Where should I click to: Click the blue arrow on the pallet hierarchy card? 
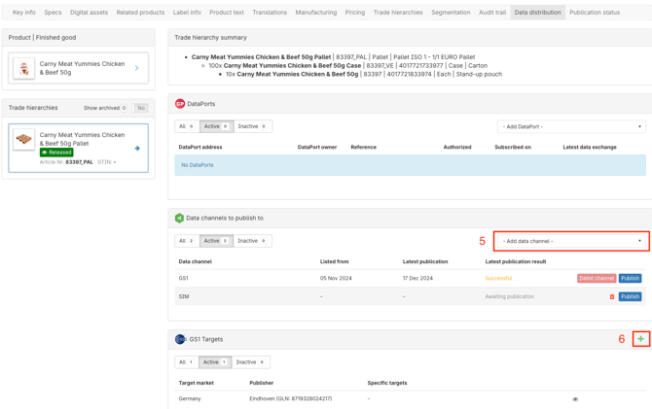[137, 149]
